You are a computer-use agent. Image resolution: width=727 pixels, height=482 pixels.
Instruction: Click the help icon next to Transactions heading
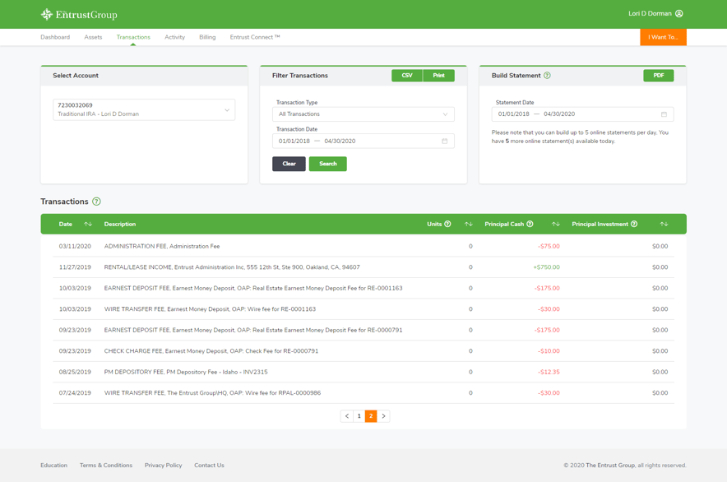[96, 201]
